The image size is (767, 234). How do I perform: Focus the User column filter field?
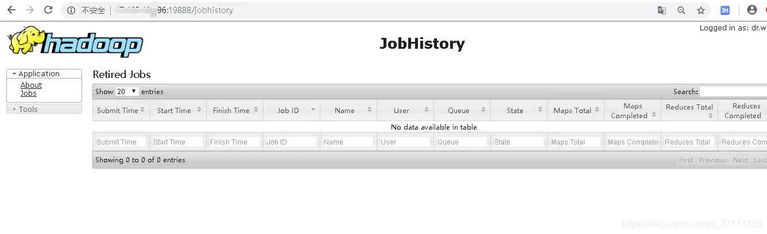click(404, 142)
